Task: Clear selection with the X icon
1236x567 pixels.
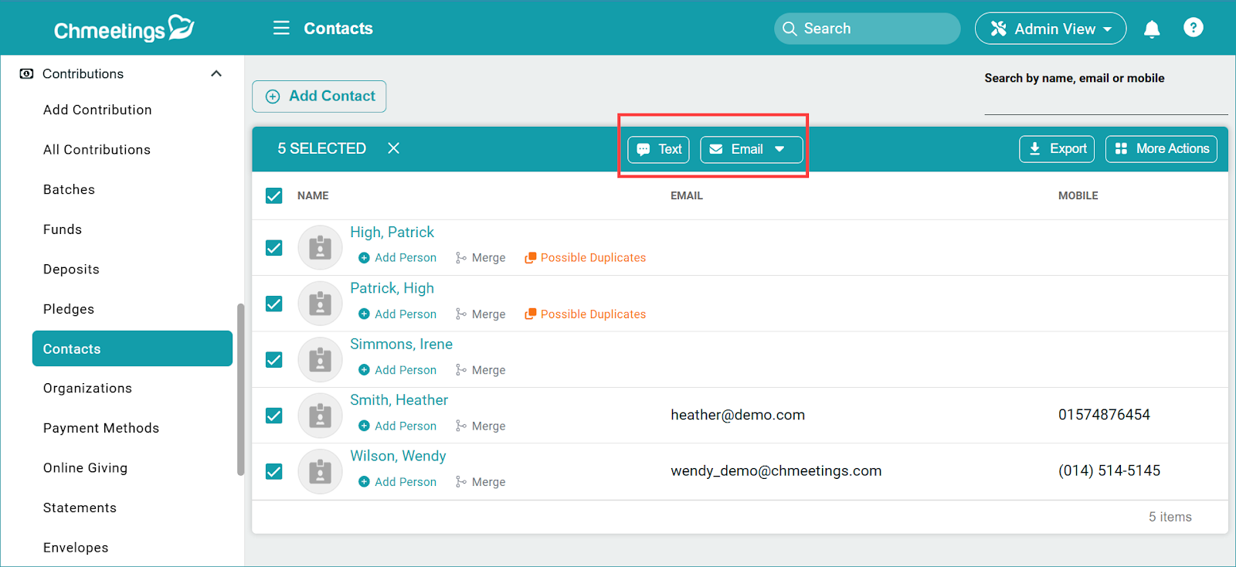Action: (393, 148)
